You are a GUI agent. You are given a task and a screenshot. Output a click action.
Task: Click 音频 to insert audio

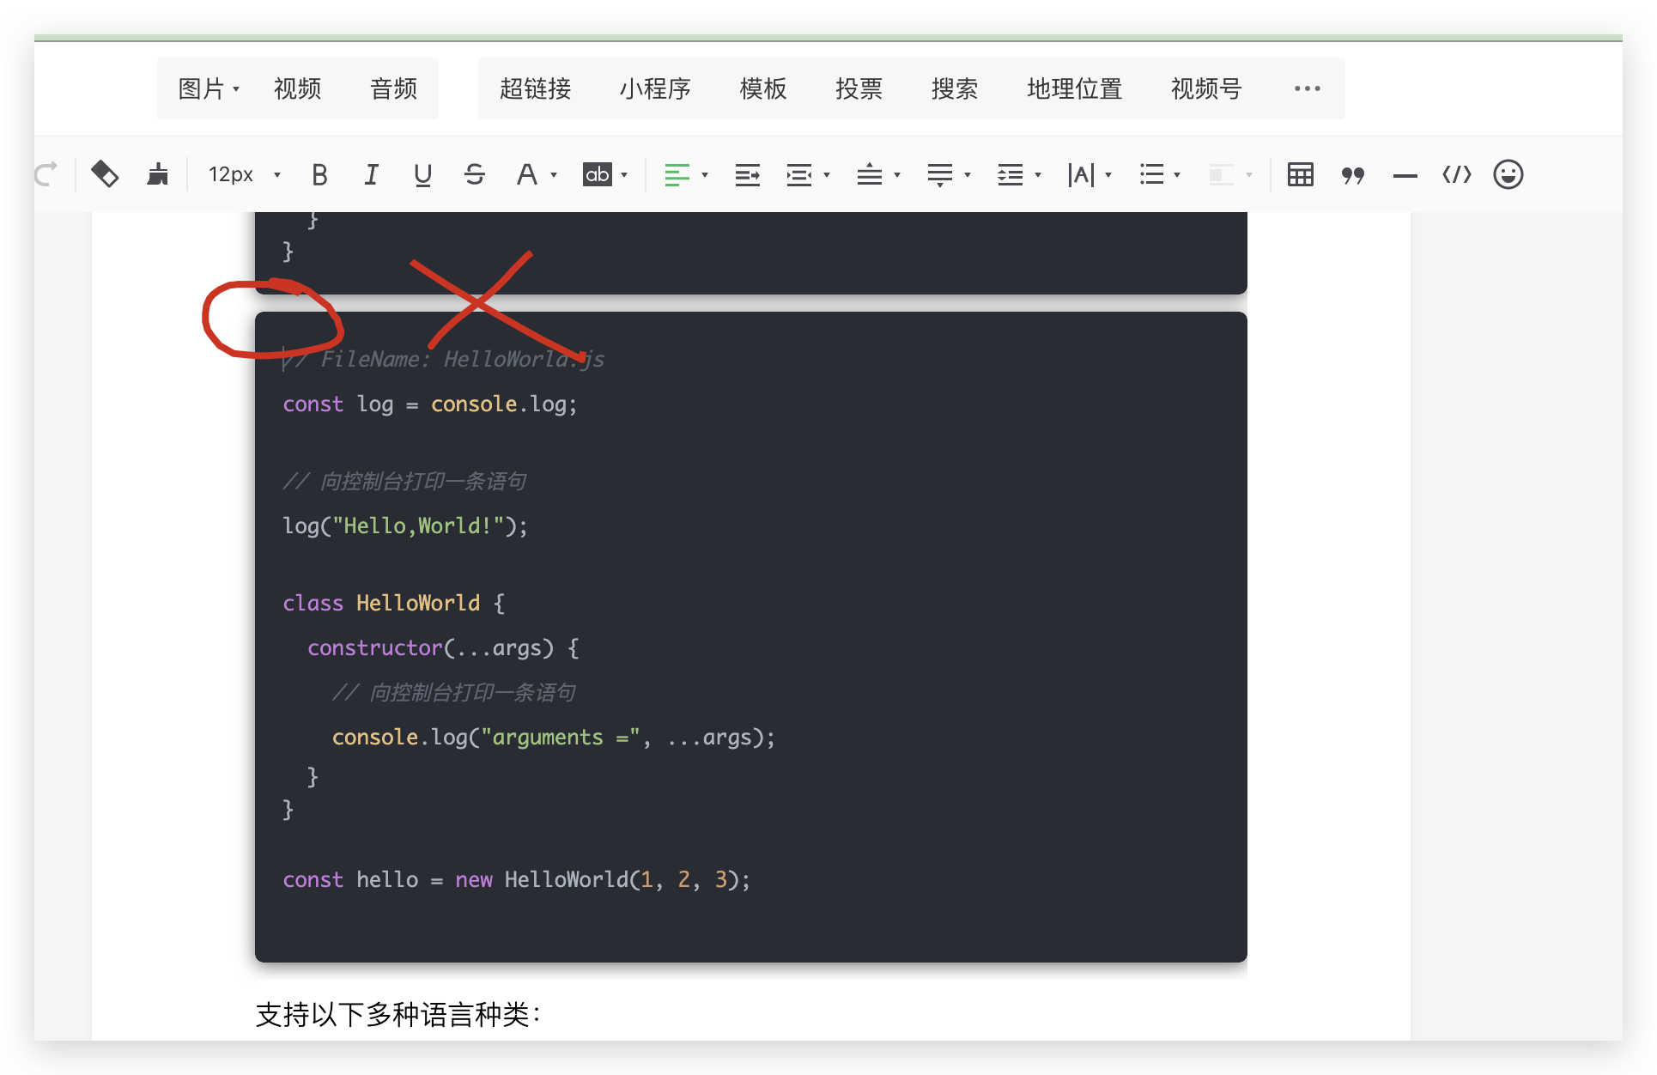393,88
